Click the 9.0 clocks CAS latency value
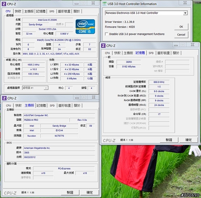The width and height of the screenshot is (201, 198). 159,91
